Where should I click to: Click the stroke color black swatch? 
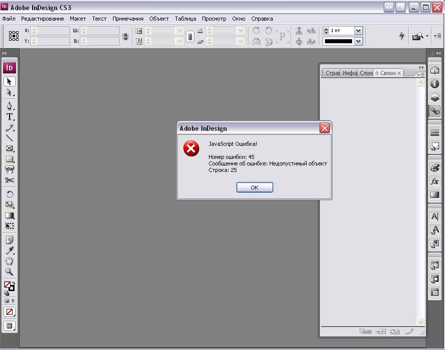pos(339,41)
